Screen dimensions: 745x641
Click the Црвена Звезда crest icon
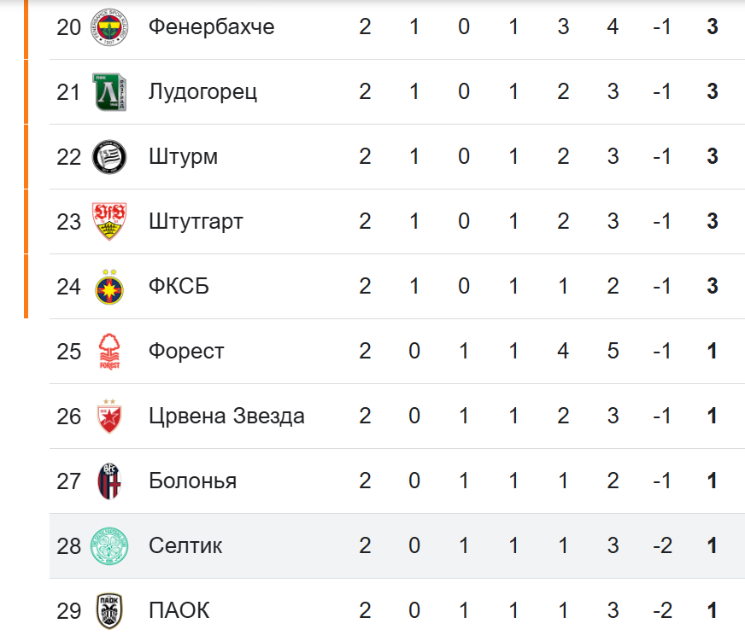click(x=109, y=417)
